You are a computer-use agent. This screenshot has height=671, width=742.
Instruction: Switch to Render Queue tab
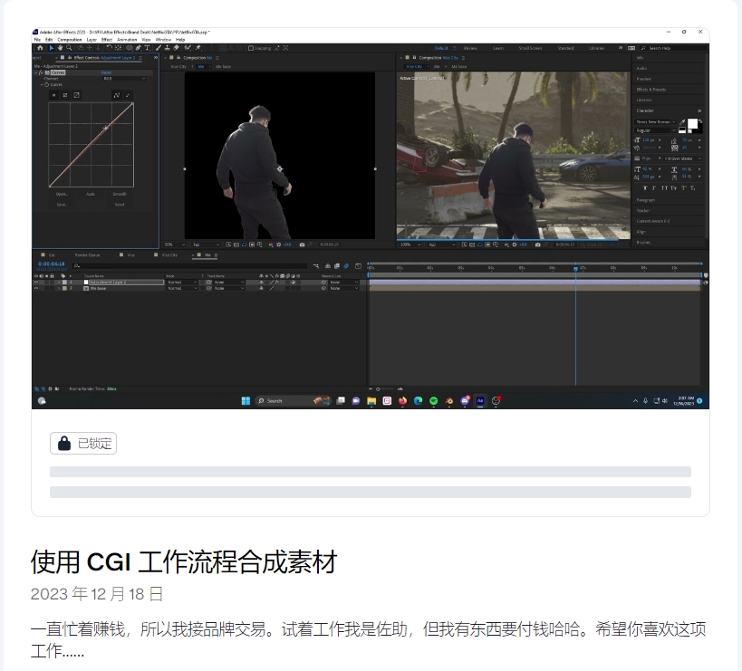click(x=87, y=254)
